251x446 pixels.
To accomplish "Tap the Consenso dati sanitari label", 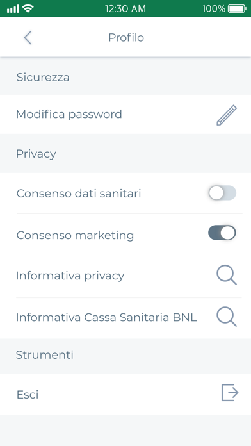I will [x=79, y=194].
